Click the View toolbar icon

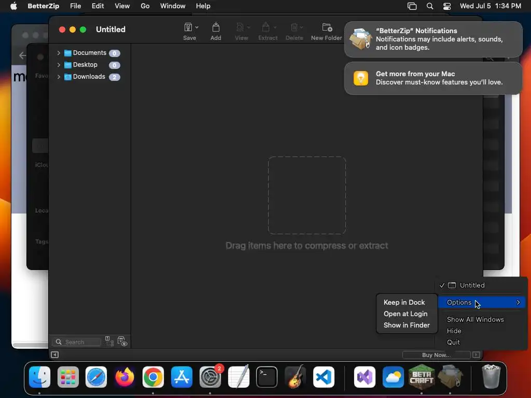(240, 27)
